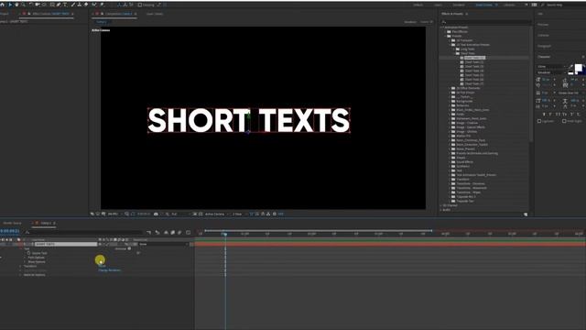Toggle Subscript in Character panel
The height and width of the screenshot is (330, 586).
(x=579, y=114)
